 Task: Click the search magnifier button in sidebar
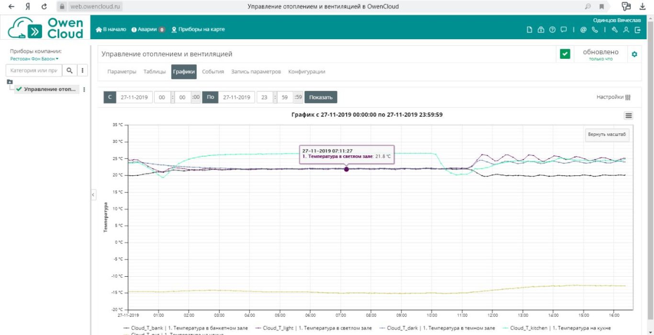pyautogui.click(x=69, y=70)
